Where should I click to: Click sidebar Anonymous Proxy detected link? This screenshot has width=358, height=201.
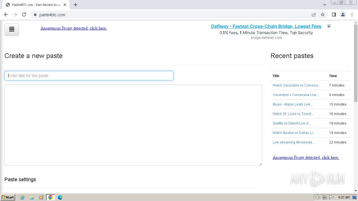click(306, 157)
